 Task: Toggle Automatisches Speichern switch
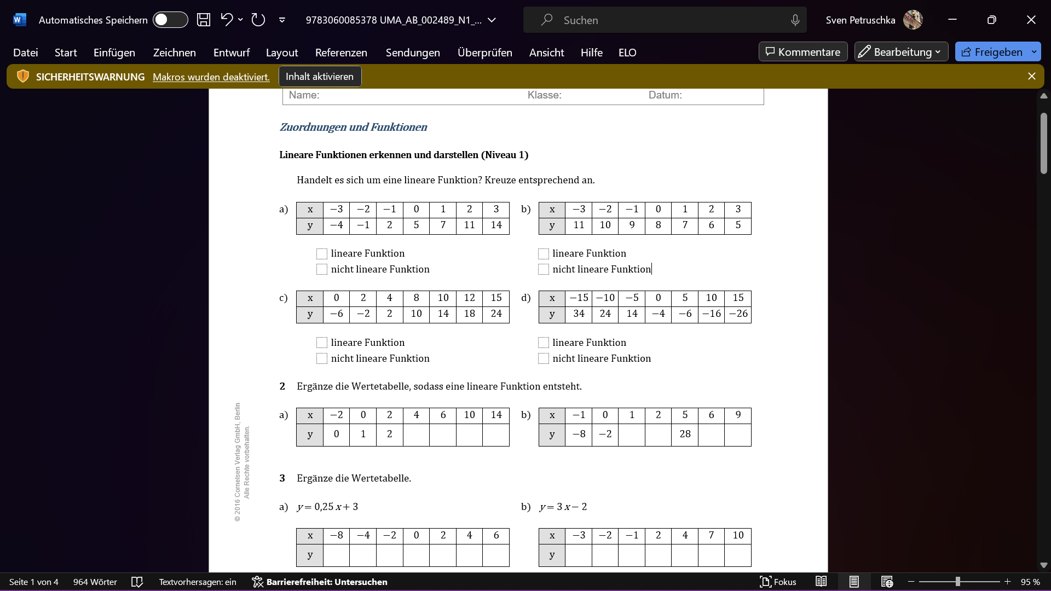pyautogui.click(x=170, y=20)
